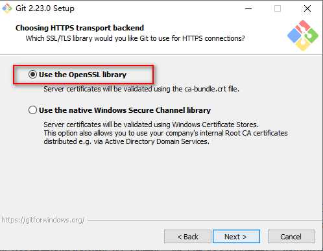Click the Windows Certificate Stores description line
Screen dimensions: 323x251
(x=151, y=125)
